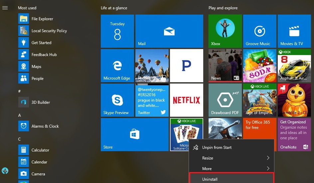
Task: Open the Mail tile
Action: (169, 31)
